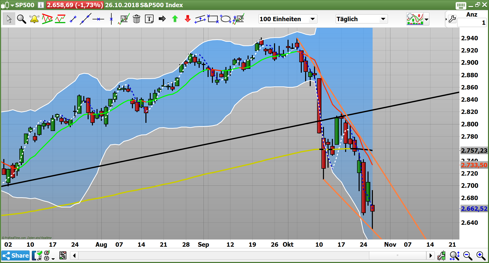This screenshot has width=489, height=263.
Task: Collapse the side panel with small triangle
Action: point(446,19)
